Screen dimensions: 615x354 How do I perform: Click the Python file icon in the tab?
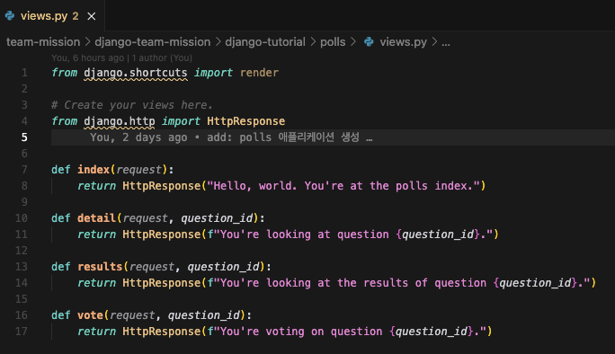[10, 15]
